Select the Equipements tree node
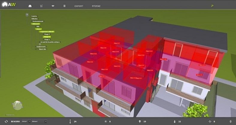236x125 pixels. tap(41, 46)
